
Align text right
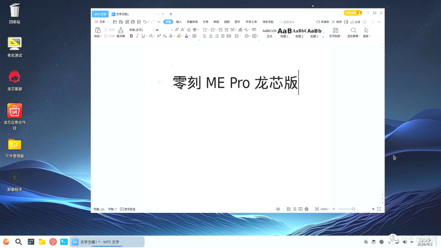pyautogui.click(x=217, y=36)
